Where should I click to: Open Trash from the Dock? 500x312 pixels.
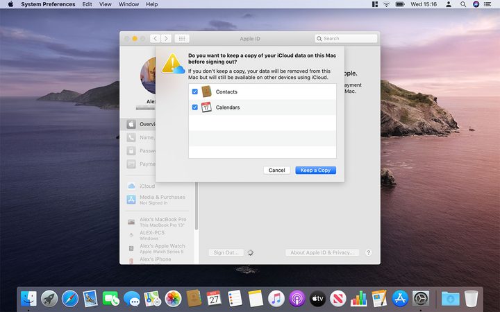click(471, 299)
